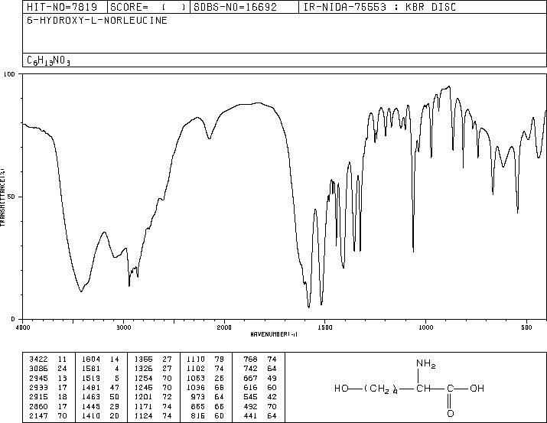Select the 1036 peak cell
This screenshot has height=423, width=547.
coord(196,387)
